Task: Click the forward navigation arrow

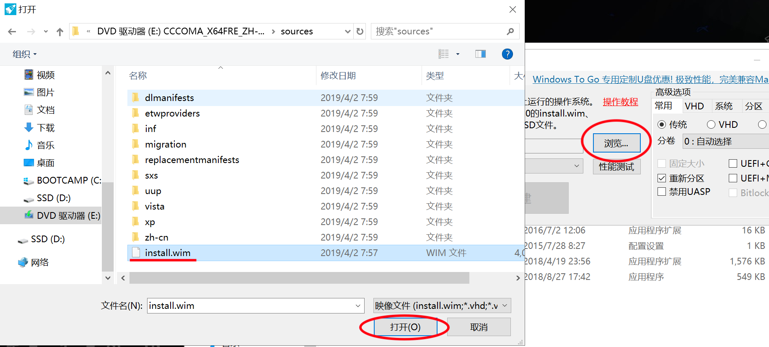Action: [31, 31]
